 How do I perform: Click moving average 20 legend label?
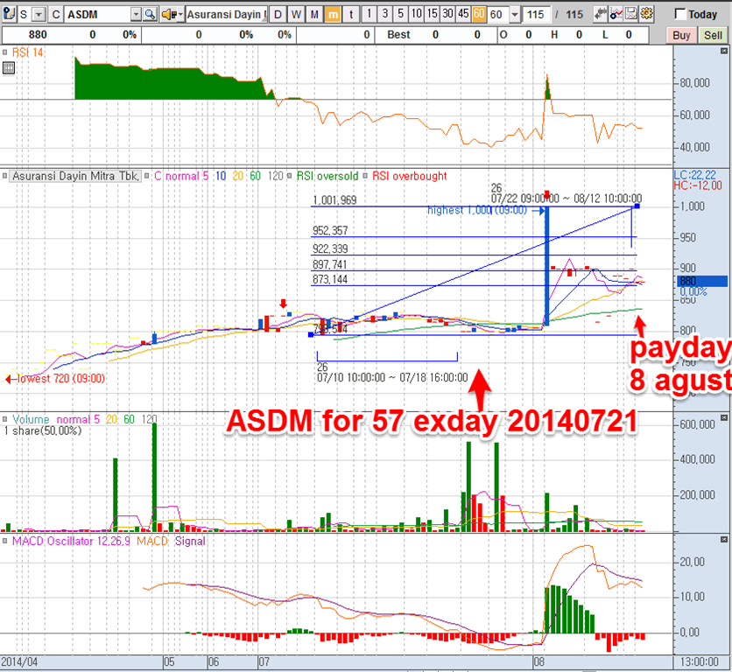[238, 176]
